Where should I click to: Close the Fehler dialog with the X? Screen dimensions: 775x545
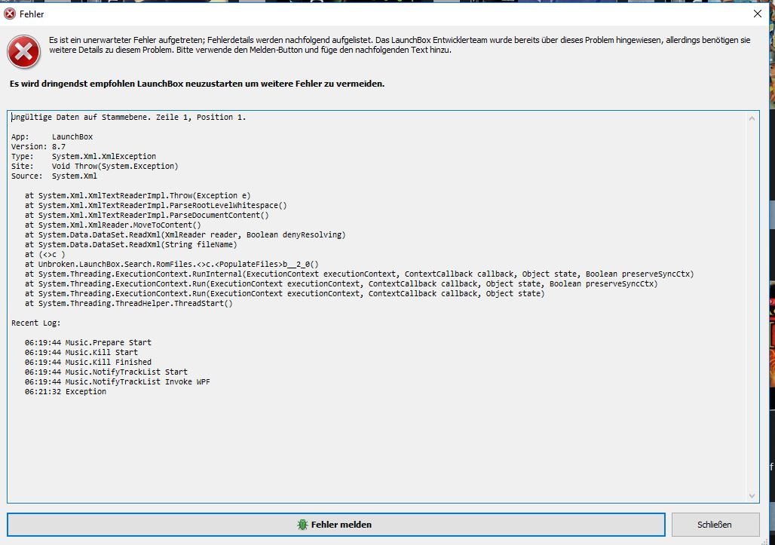point(757,14)
